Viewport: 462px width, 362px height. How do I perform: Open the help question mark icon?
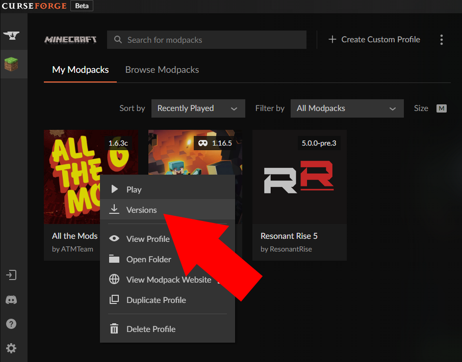point(11,324)
